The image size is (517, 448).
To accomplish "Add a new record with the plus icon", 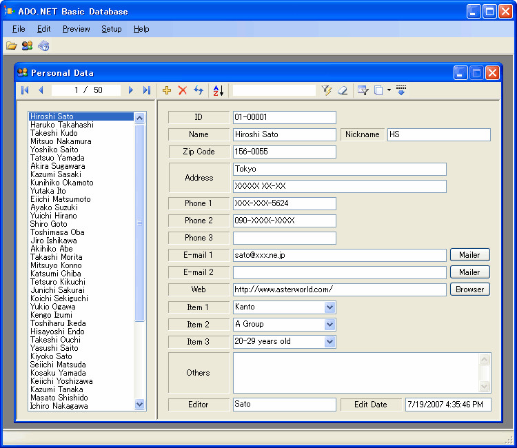I will pyautogui.click(x=167, y=90).
